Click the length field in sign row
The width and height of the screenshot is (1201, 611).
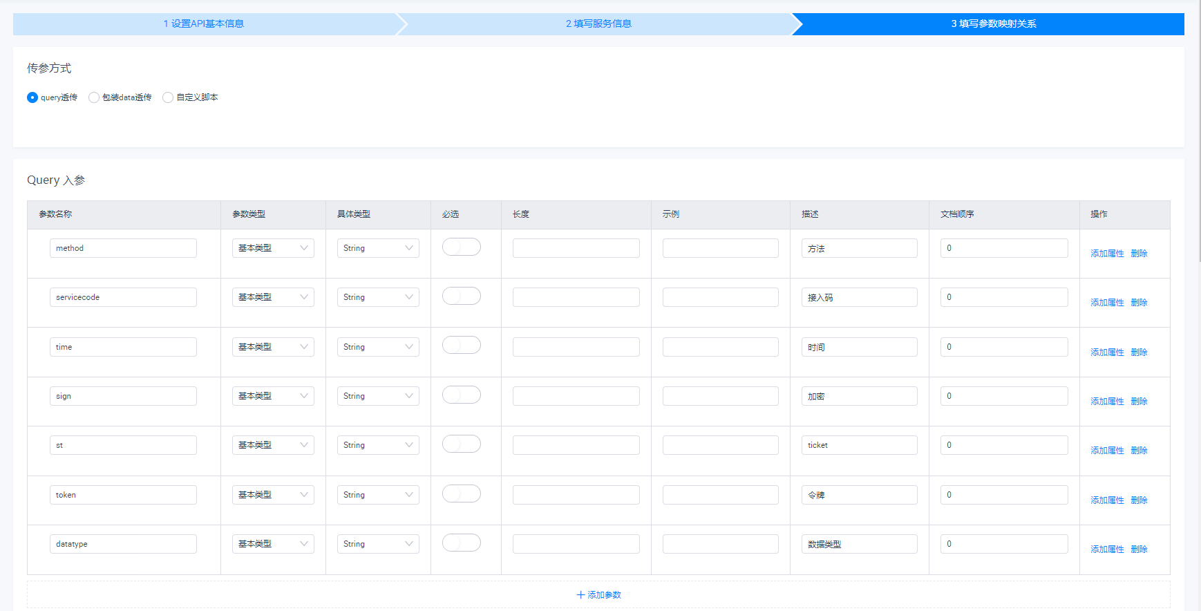click(x=576, y=396)
